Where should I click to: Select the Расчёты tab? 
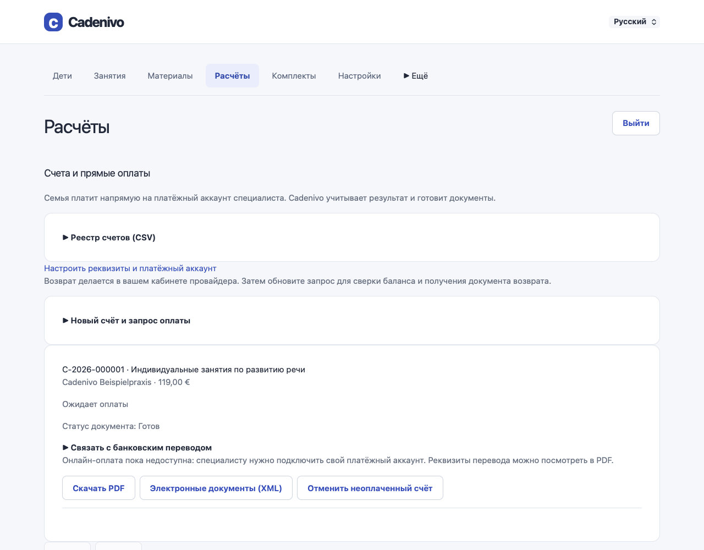pyautogui.click(x=232, y=76)
